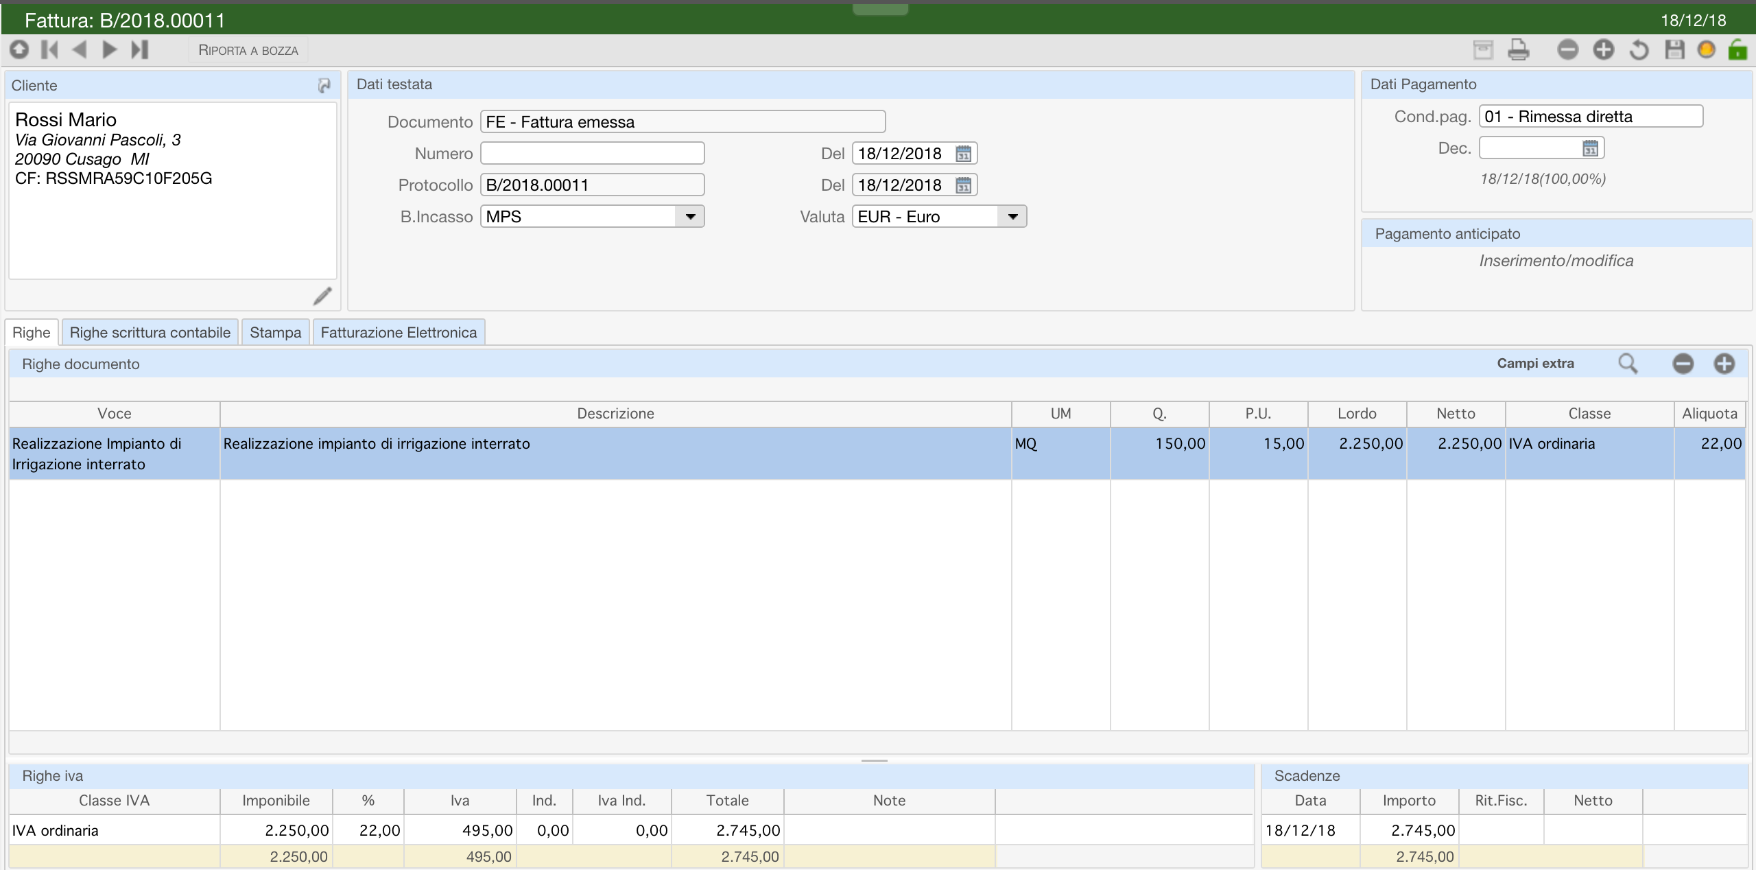Screen dimensions: 1756x870
Task: Click the Riporta a bozza button
Action: pos(248,50)
